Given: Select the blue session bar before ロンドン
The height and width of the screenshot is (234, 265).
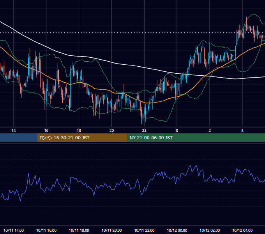Looking at the screenshot, I should (x=19, y=138).
